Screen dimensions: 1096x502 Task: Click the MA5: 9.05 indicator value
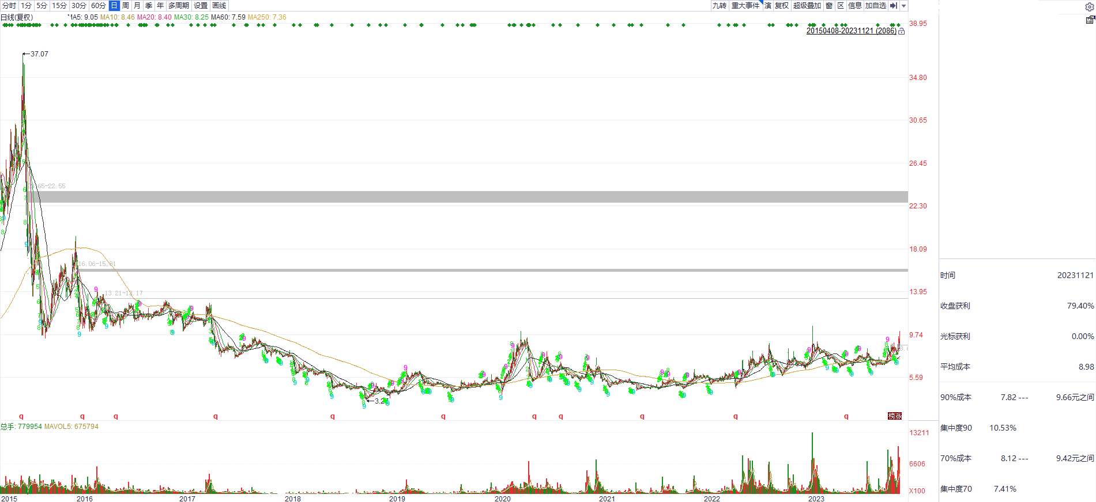click(84, 17)
